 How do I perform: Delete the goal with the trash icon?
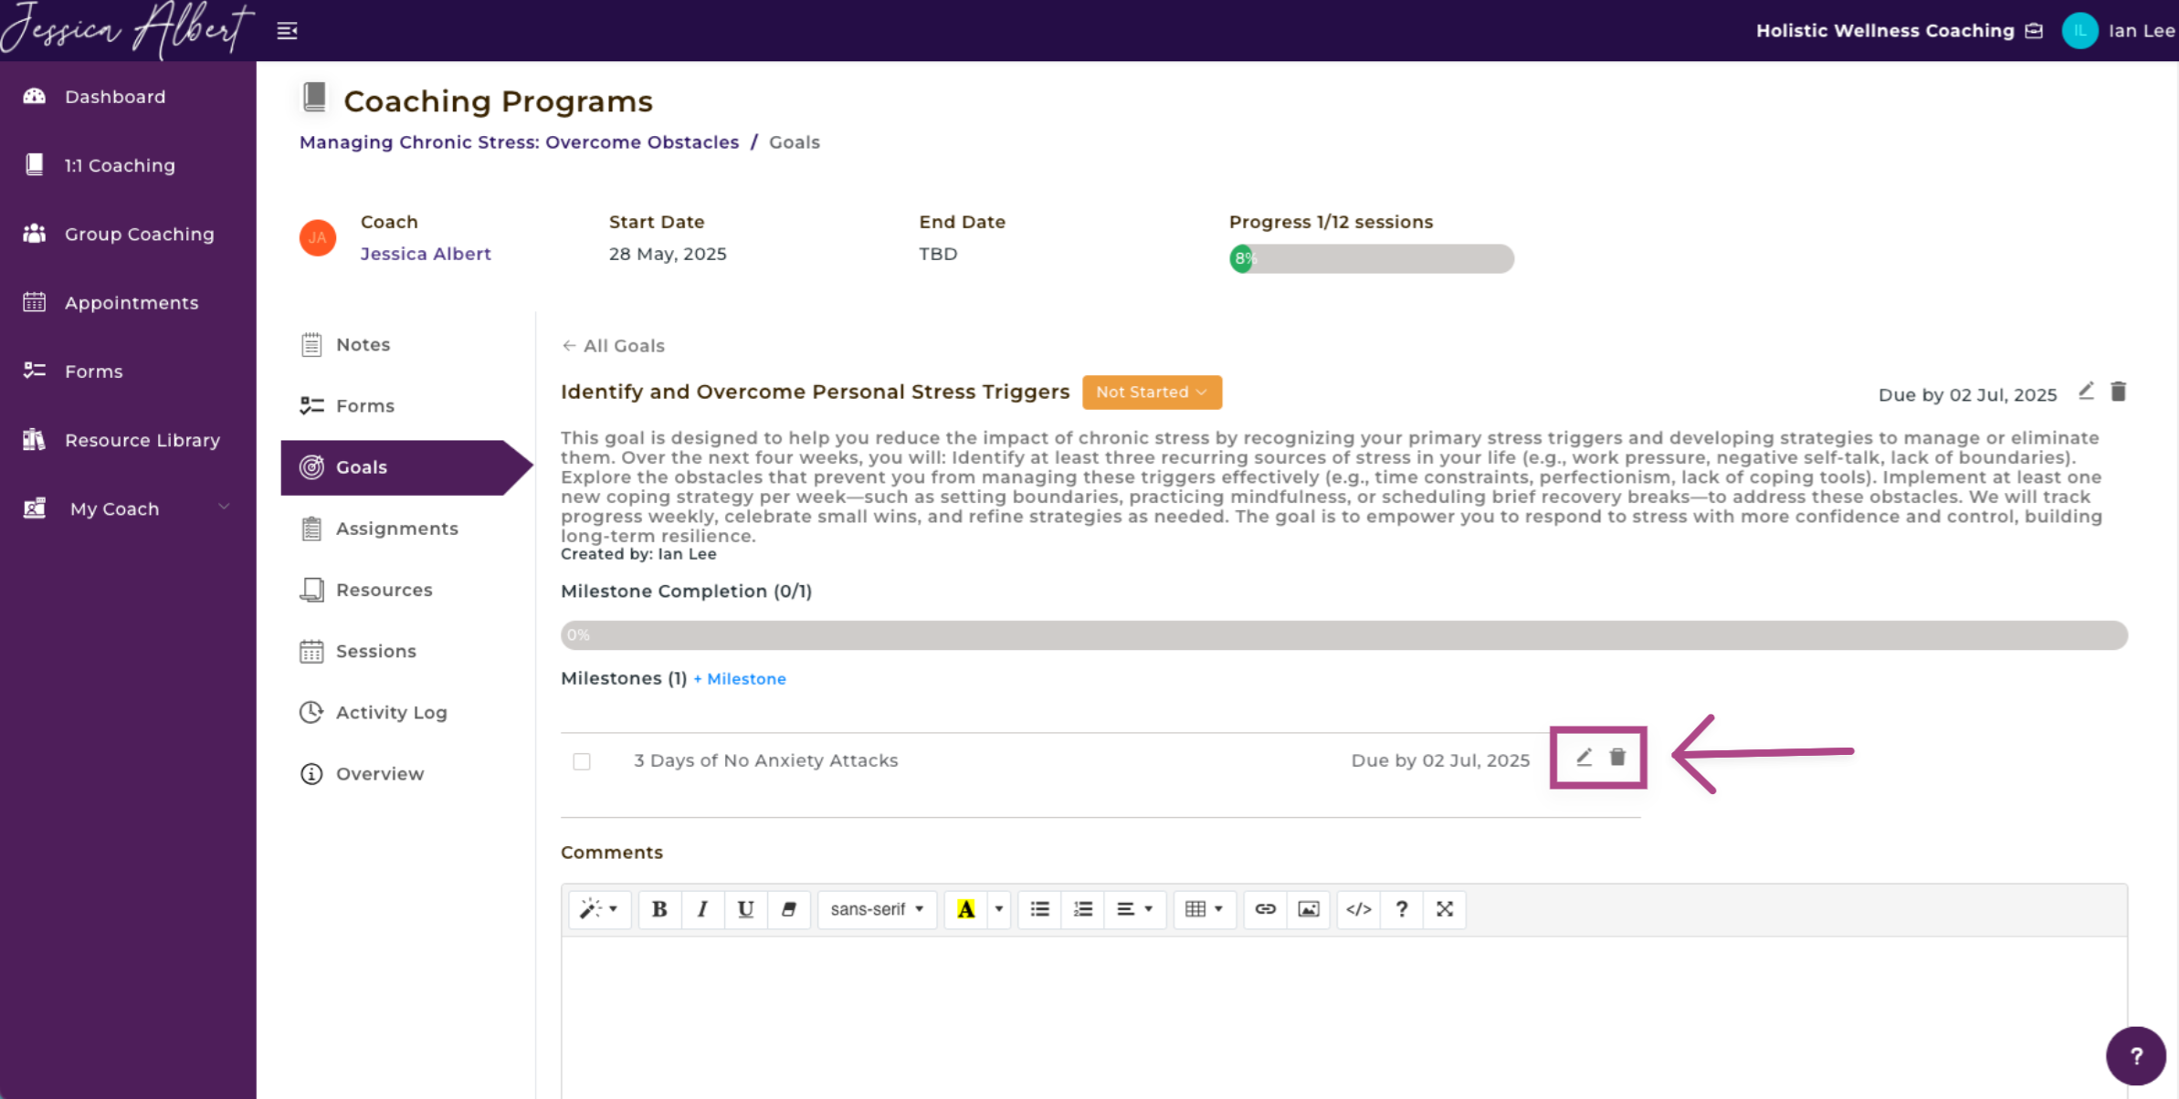click(x=2119, y=392)
